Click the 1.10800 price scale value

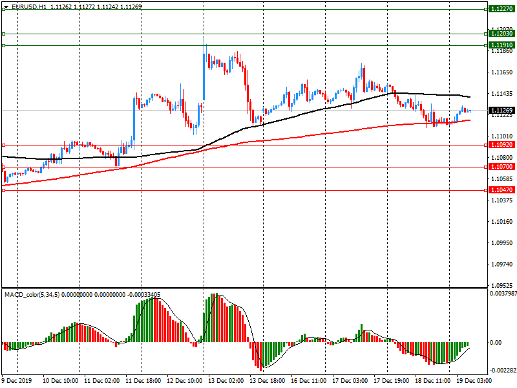(502, 158)
